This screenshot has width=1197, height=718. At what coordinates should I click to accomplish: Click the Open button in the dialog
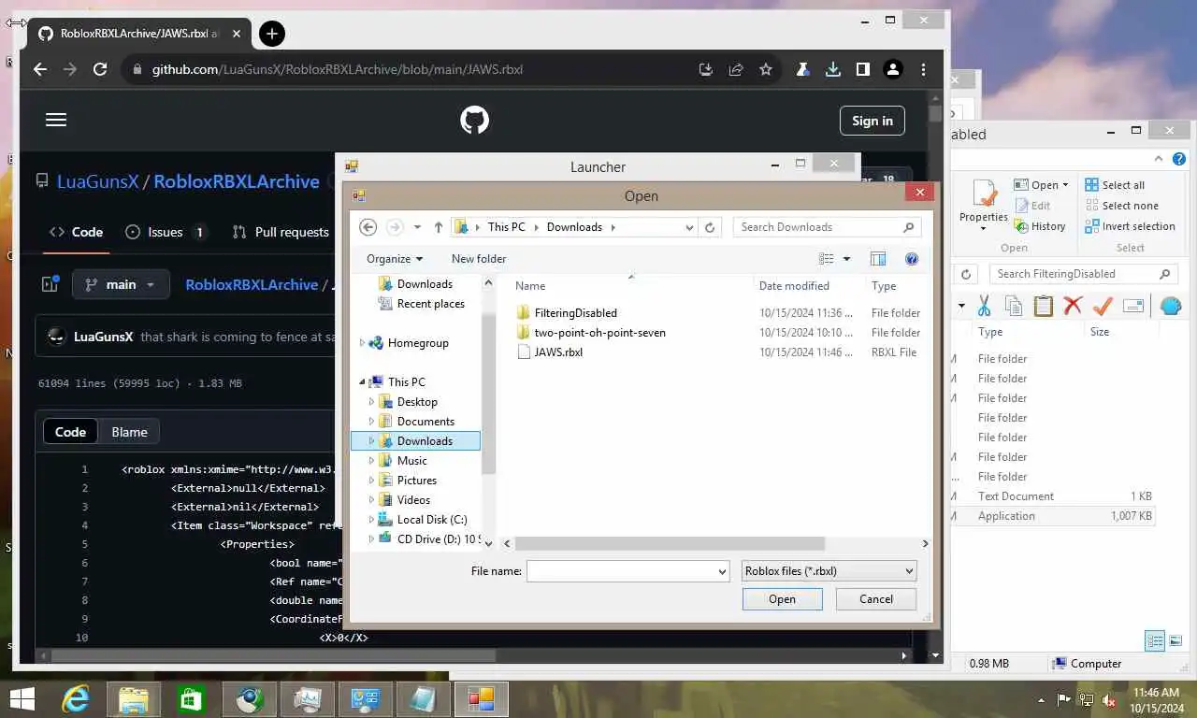pyautogui.click(x=782, y=599)
